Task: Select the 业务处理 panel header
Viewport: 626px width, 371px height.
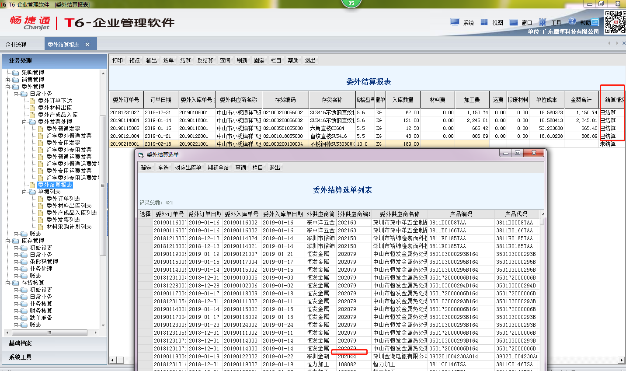Action: [x=55, y=61]
